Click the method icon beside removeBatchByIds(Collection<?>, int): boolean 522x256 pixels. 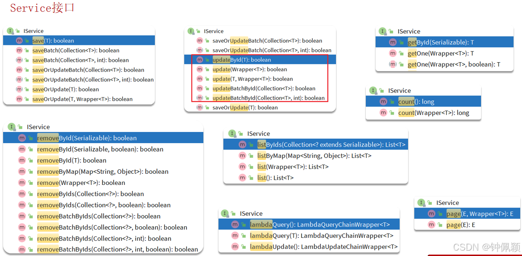22,238
